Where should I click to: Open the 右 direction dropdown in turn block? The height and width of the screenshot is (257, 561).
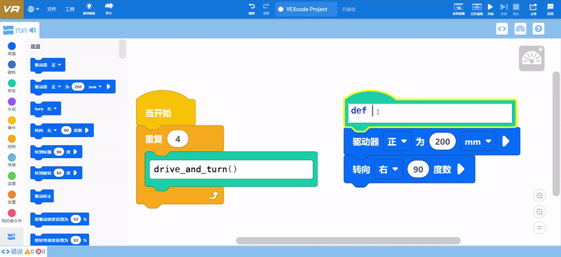pos(388,169)
